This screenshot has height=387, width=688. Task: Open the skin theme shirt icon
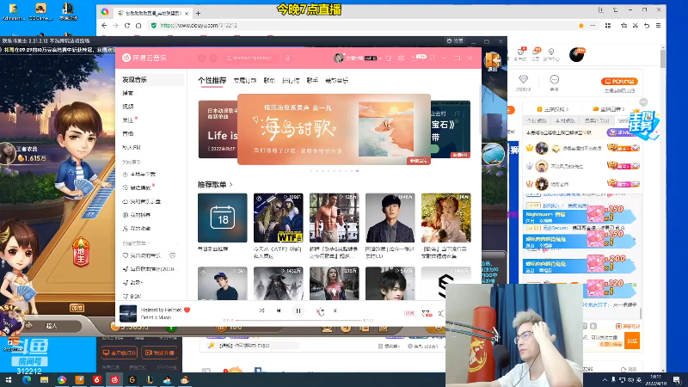click(389, 58)
